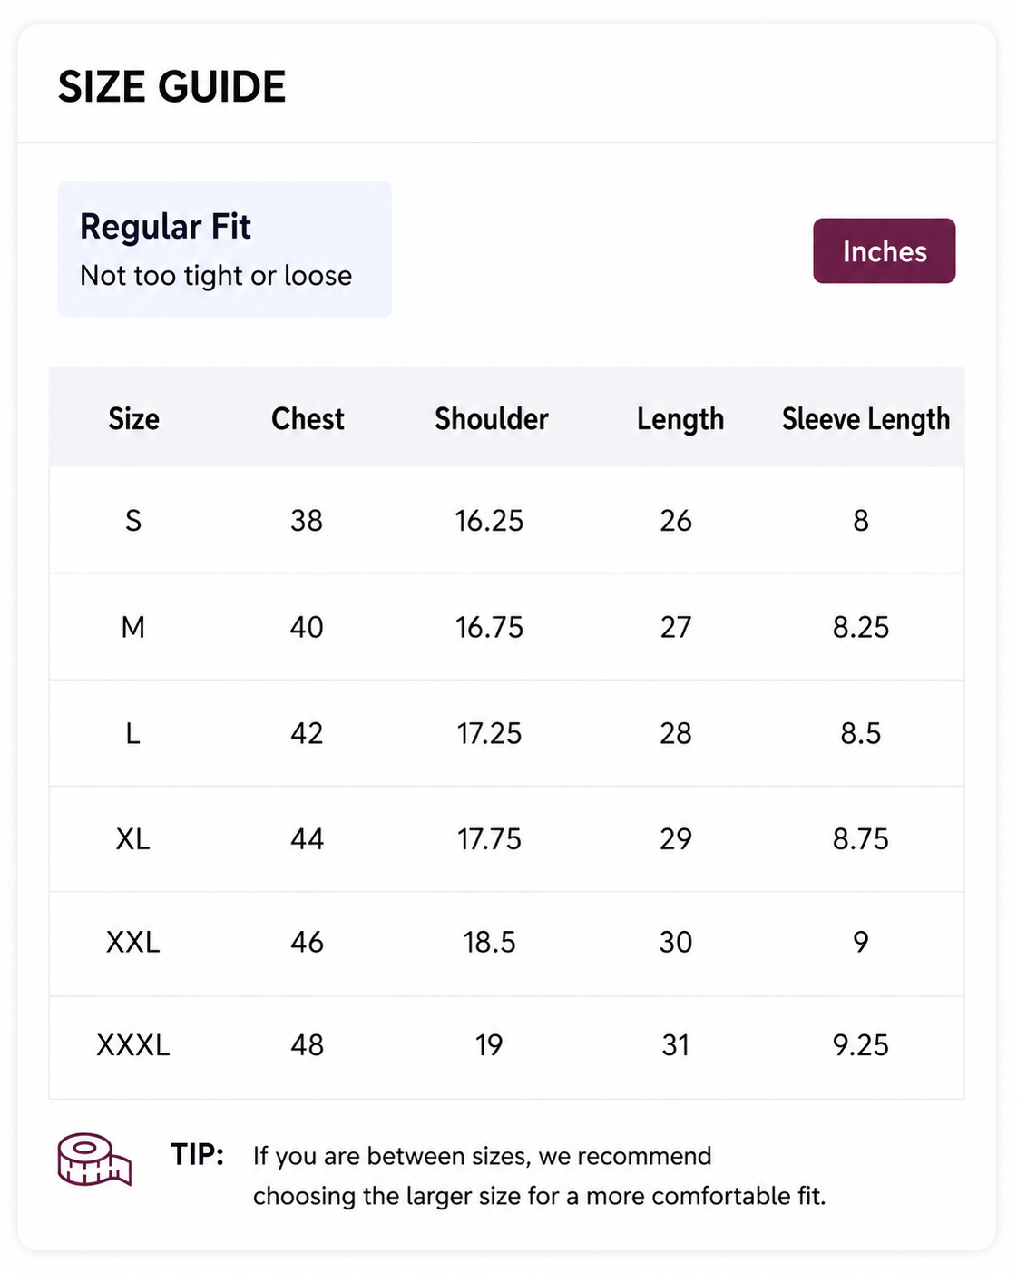Click chest value 44 in XL row
This screenshot has width=1017, height=1273.
(x=307, y=839)
